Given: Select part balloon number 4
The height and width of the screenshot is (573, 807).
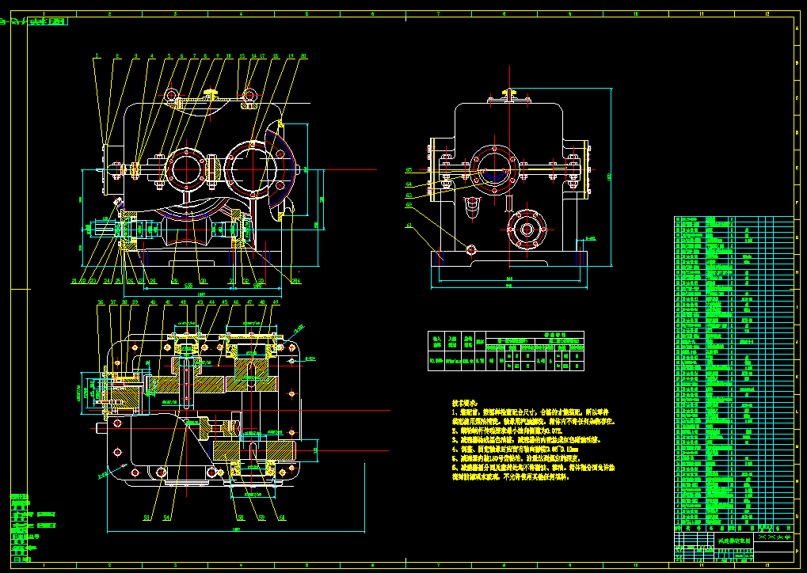Looking at the screenshot, I should 152,56.
